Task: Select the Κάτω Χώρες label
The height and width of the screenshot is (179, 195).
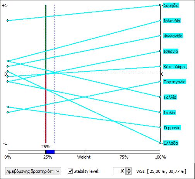Action: (175, 67)
